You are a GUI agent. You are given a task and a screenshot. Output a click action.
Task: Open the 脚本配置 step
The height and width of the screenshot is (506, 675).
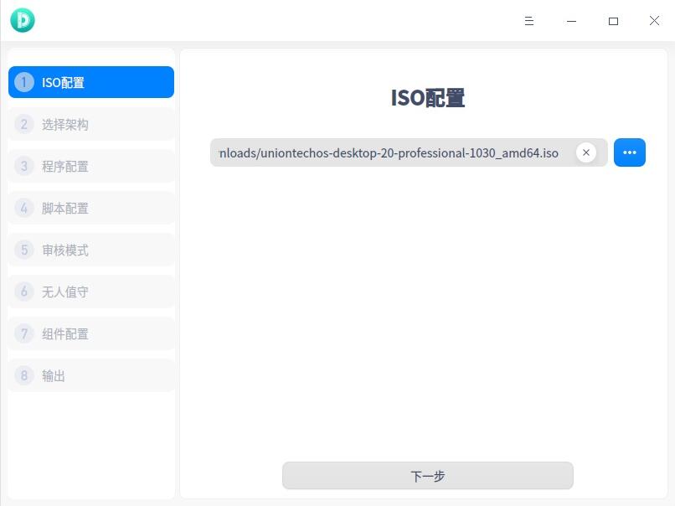point(90,208)
